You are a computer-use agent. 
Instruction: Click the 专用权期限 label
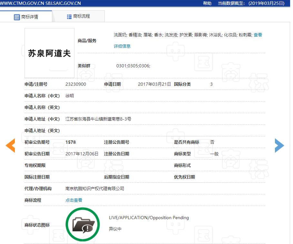35,166
